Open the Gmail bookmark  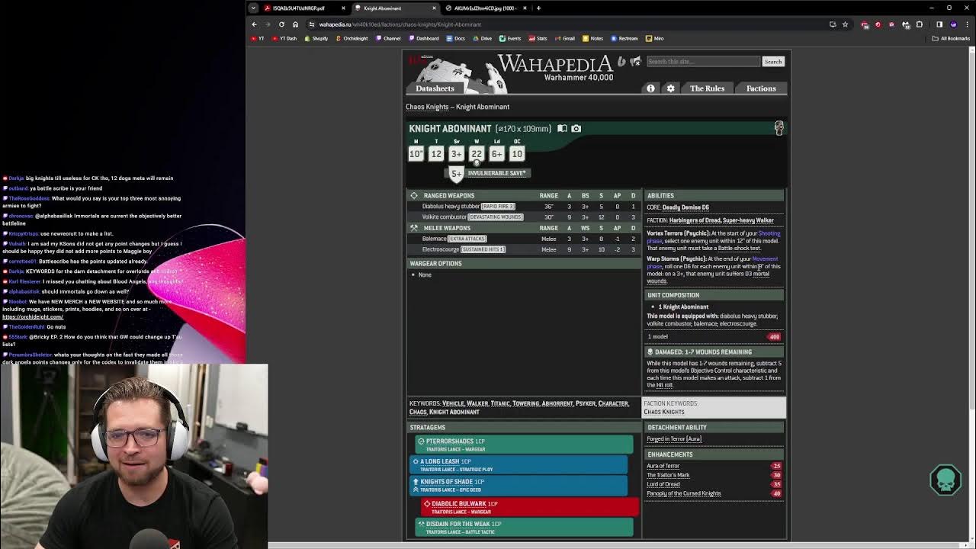[x=565, y=38]
